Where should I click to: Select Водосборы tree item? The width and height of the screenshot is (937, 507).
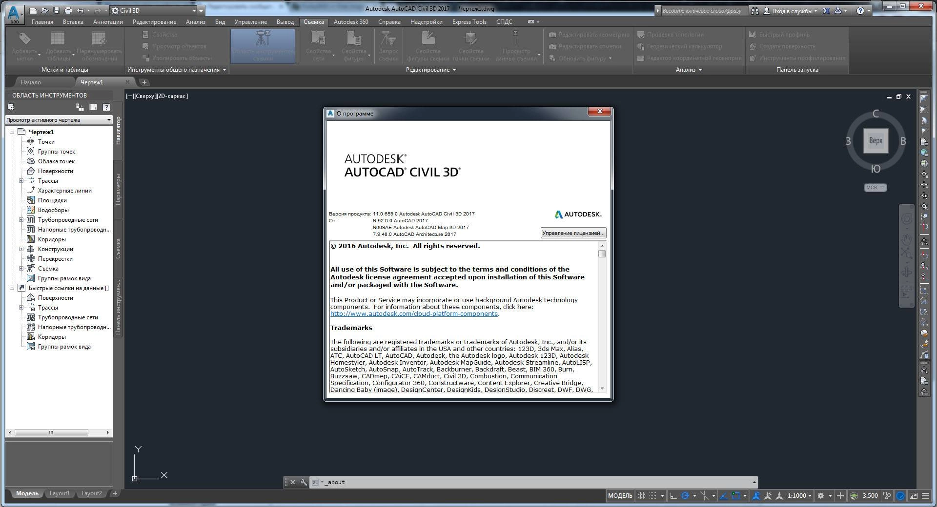tap(53, 210)
